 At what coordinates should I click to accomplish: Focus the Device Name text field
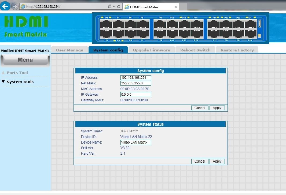click(x=136, y=142)
